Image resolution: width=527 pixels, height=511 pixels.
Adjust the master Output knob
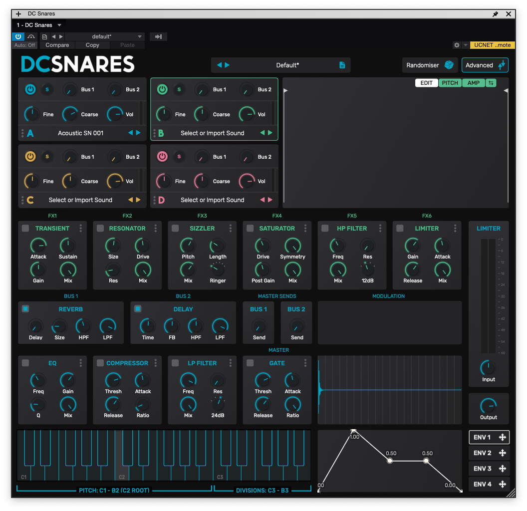point(488,406)
